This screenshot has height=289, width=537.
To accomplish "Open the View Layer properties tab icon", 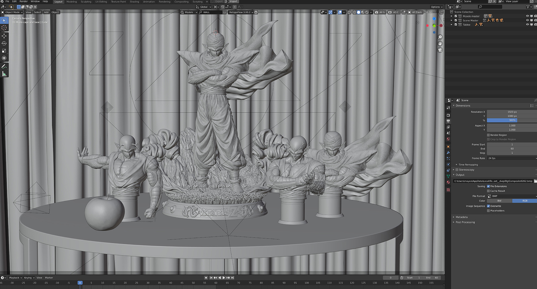I will 448,127.
